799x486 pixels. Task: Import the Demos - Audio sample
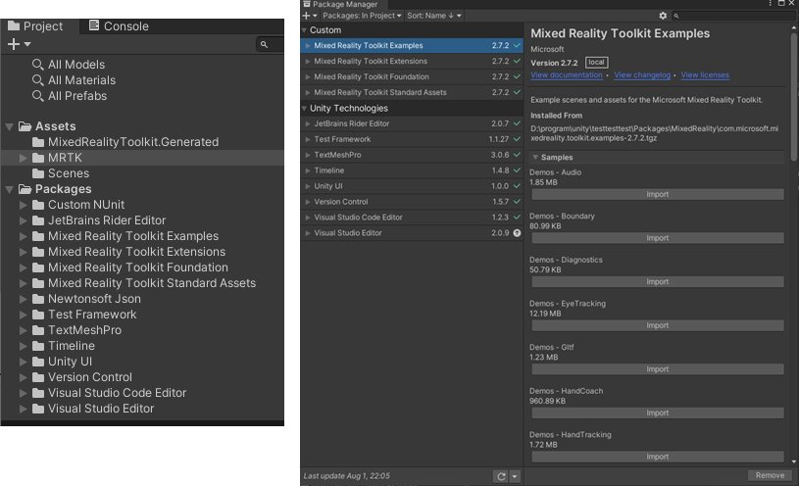[658, 195]
